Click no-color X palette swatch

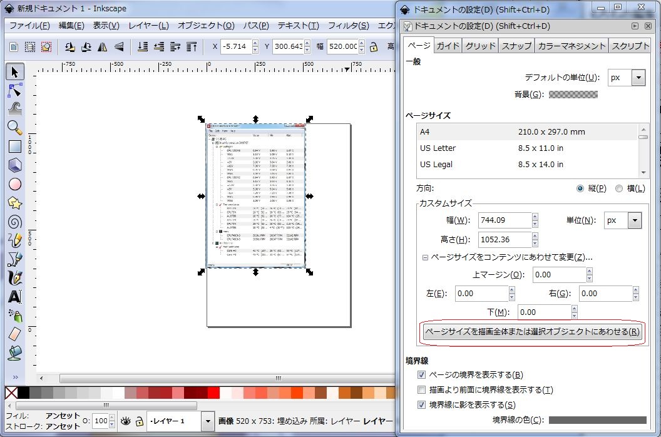tap(11, 393)
